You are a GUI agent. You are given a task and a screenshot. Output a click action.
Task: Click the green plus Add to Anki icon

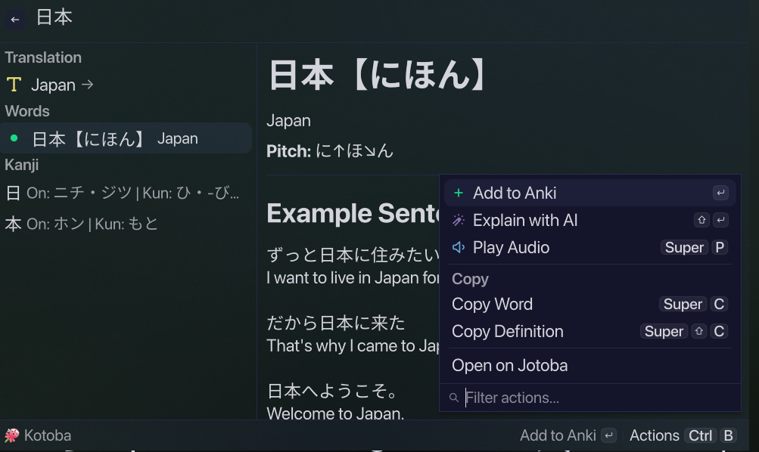tap(459, 193)
